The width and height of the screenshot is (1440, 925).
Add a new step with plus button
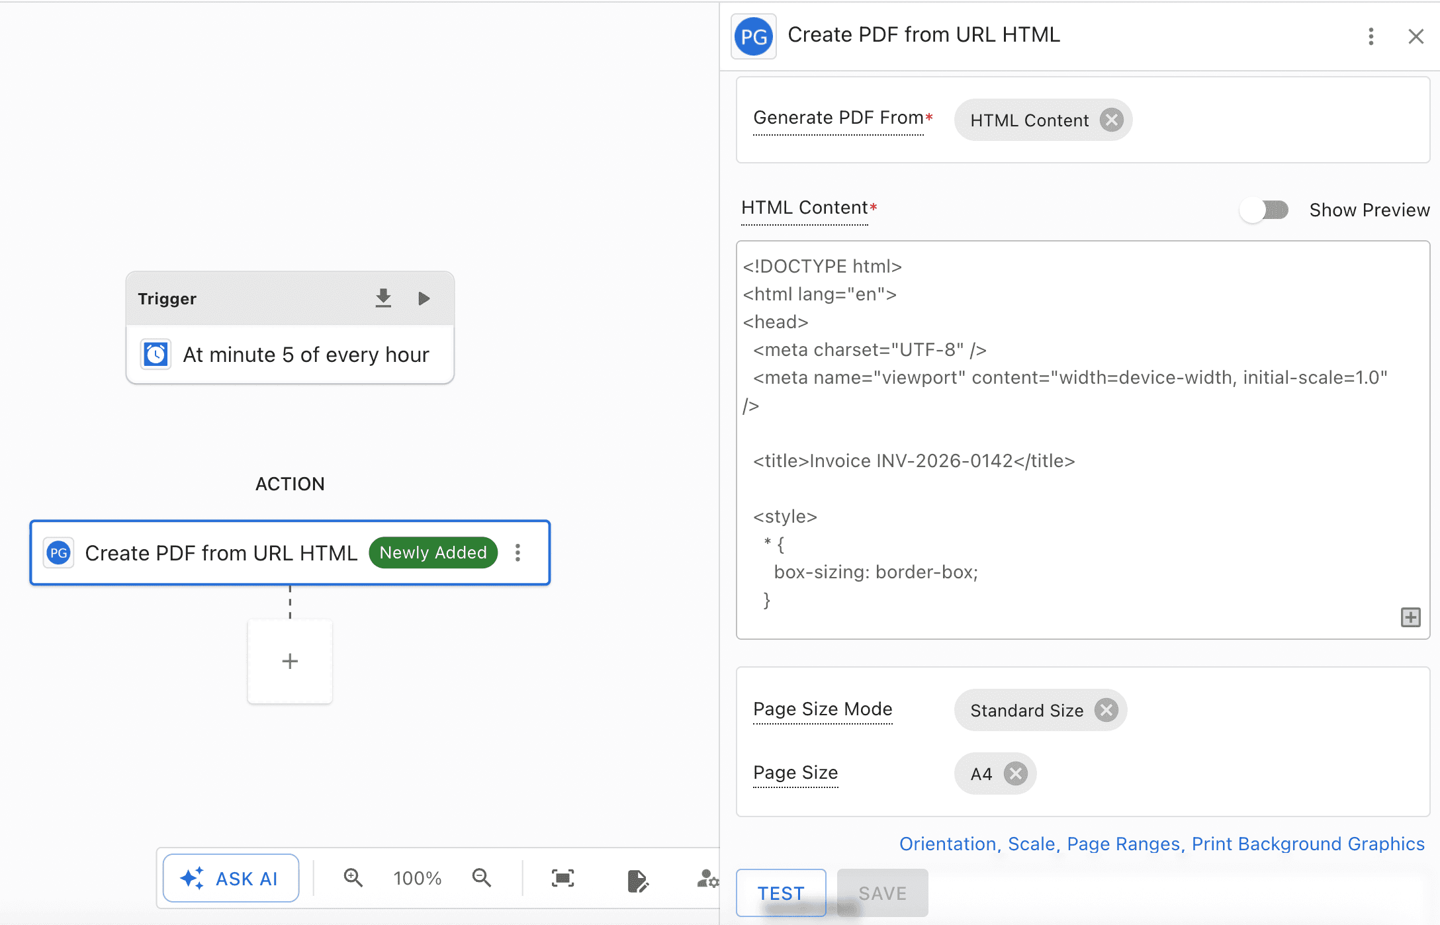290,661
